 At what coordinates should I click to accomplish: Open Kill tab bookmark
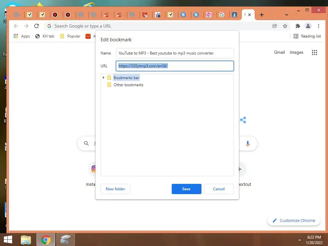click(x=45, y=36)
